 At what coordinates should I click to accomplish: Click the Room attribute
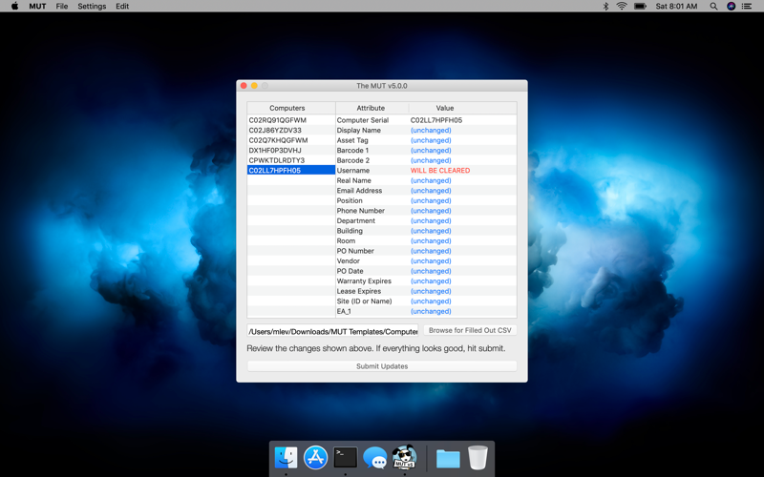(346, 240)
